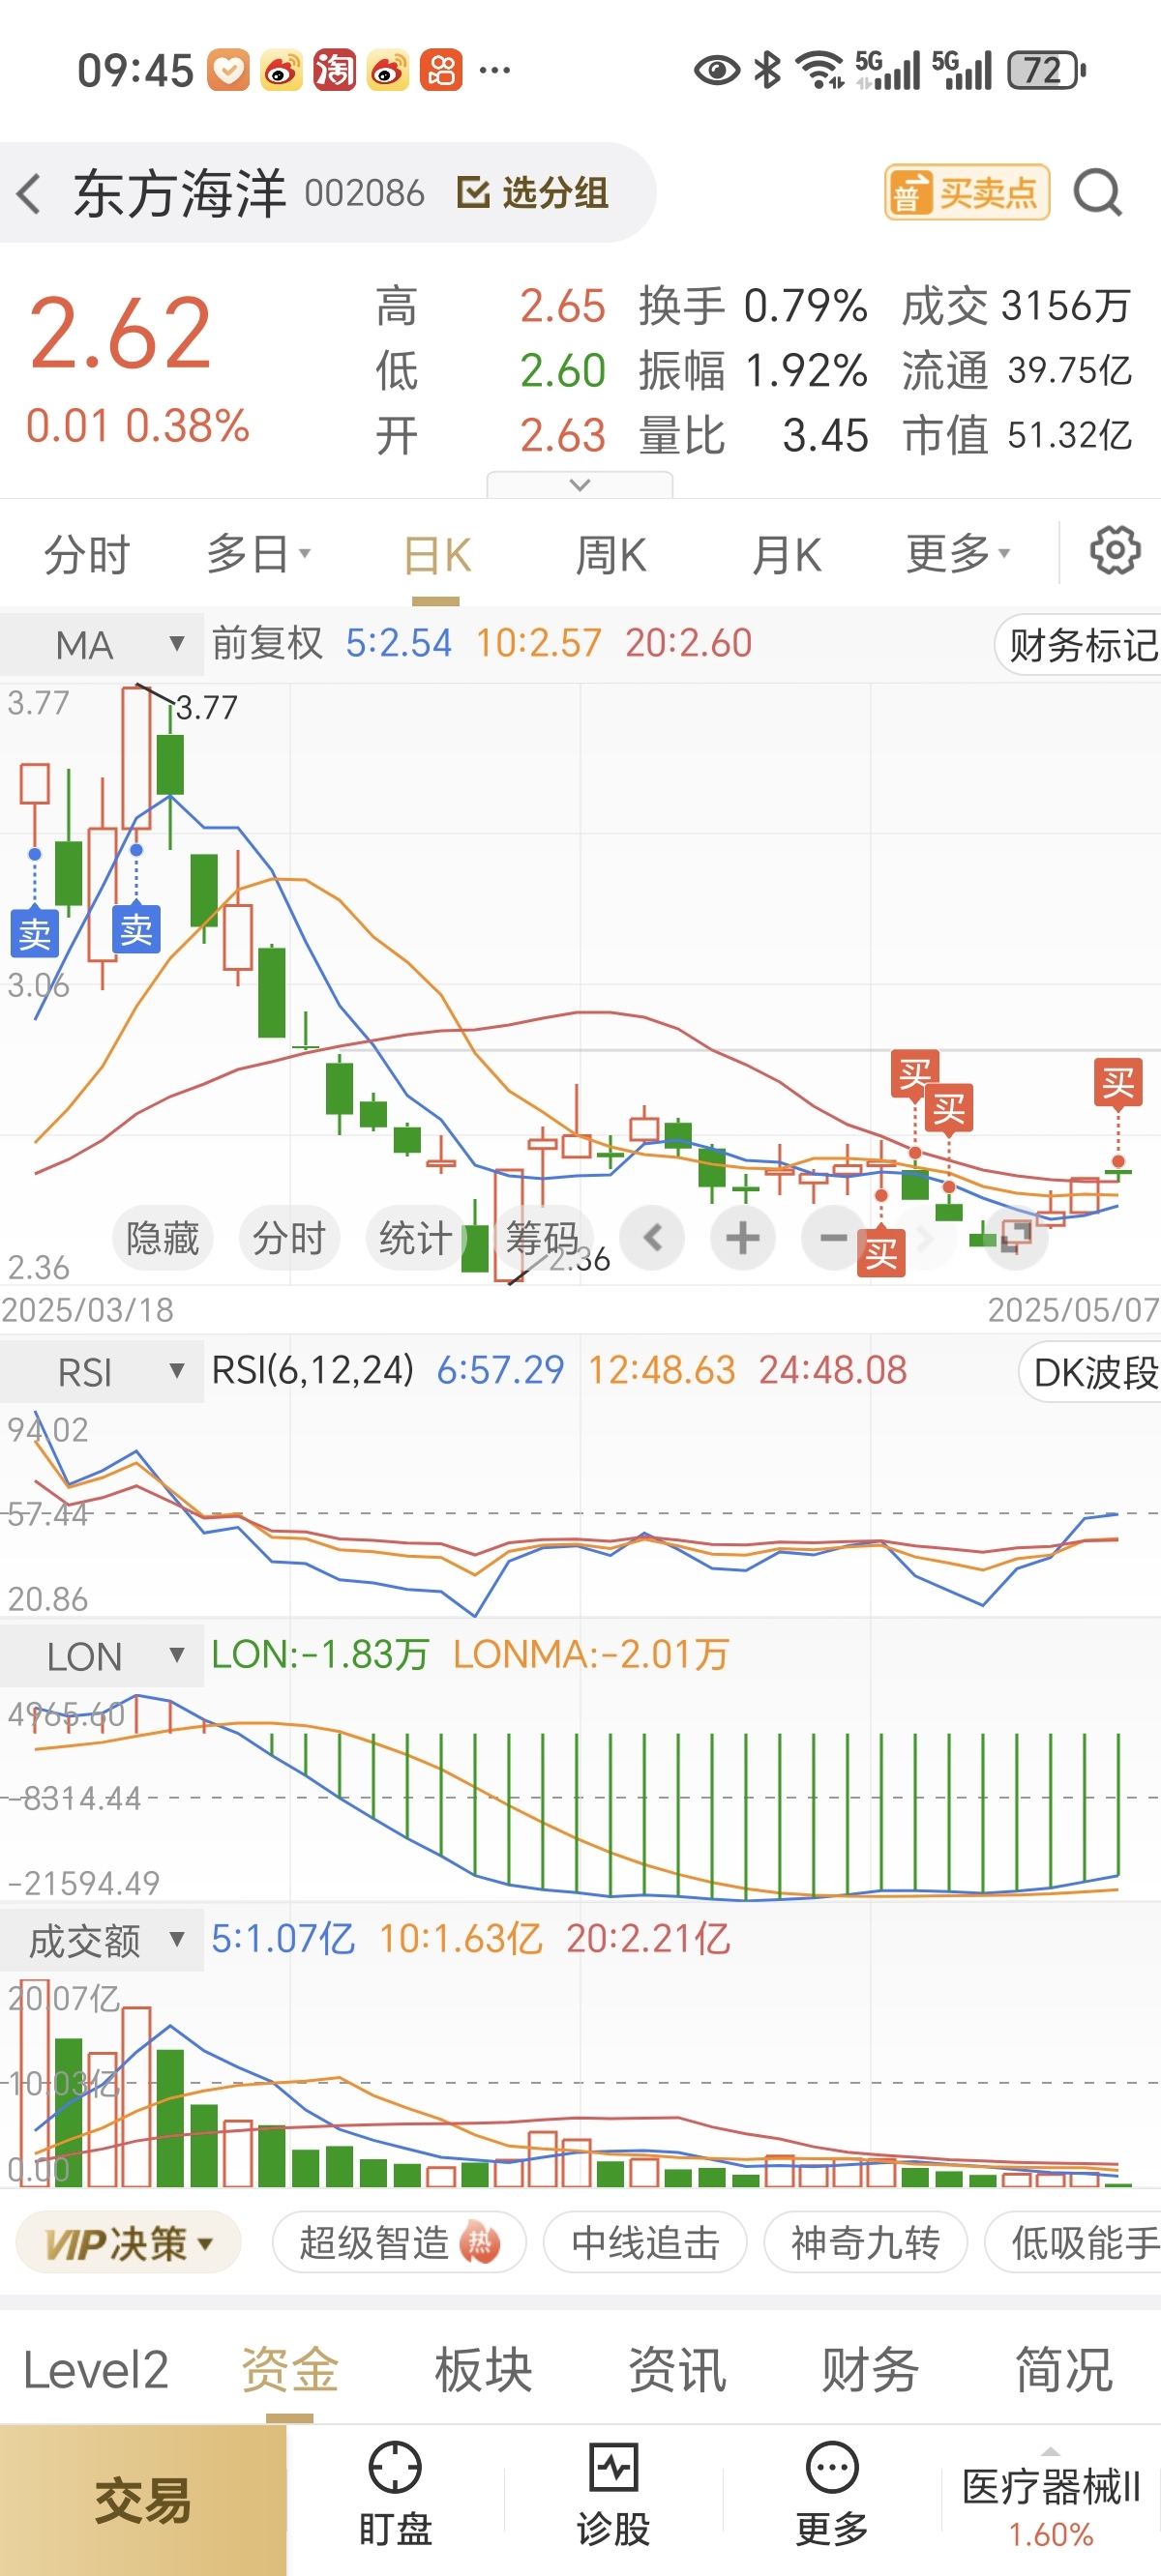Open the 成交额 turnover indicator dropdown
This screenshot has height=2576, width=1161.
pyautogui.click(x=101, y=1941)
